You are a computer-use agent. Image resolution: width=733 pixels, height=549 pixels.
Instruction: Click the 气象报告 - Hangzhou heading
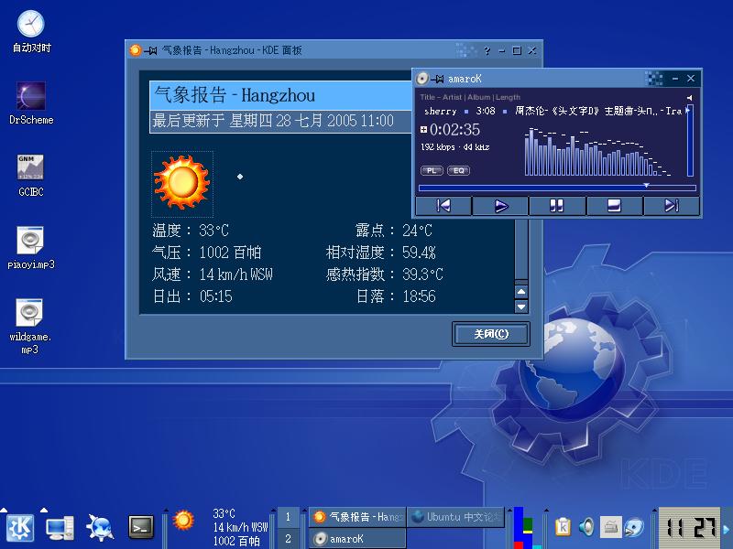235,95
